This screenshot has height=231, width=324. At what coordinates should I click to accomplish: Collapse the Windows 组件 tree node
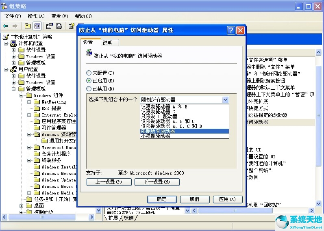point(21,95)
